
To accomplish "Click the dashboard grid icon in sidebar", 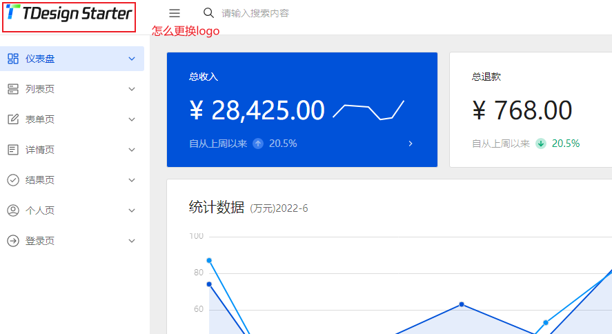I will (13, 59).
